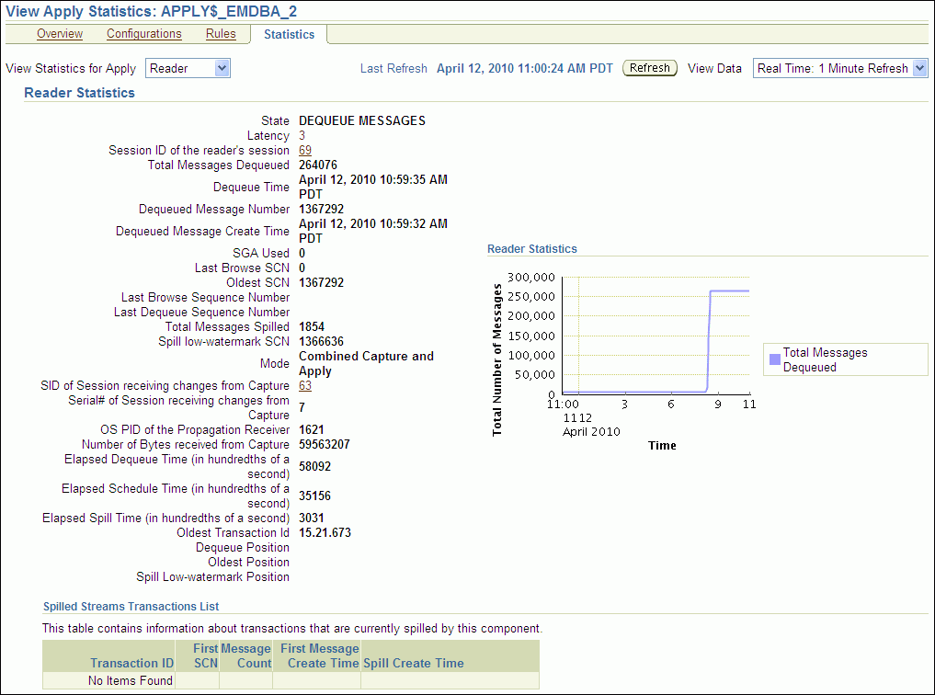The width and height of the screenshot is (935, 695).
Task: Click the First Message Create Time header
Action: (319, 655)
